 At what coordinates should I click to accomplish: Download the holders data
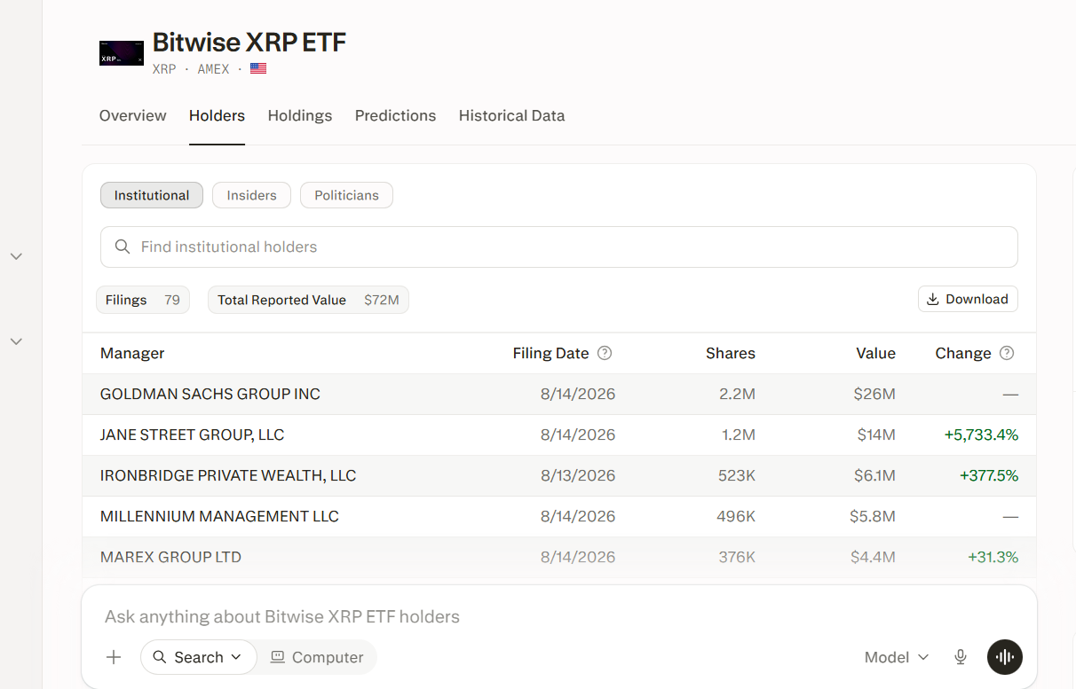pos(968,299)
